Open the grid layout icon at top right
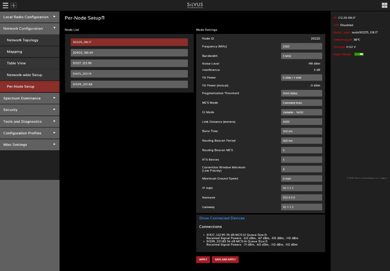Image resolution: width=390 pixels, height=271 pixels. point(385,5)
